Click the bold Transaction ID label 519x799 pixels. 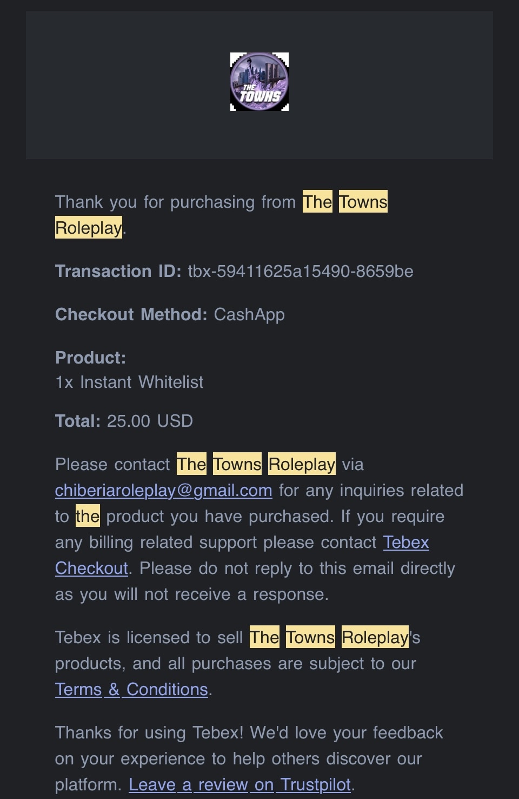coord(118,271)
